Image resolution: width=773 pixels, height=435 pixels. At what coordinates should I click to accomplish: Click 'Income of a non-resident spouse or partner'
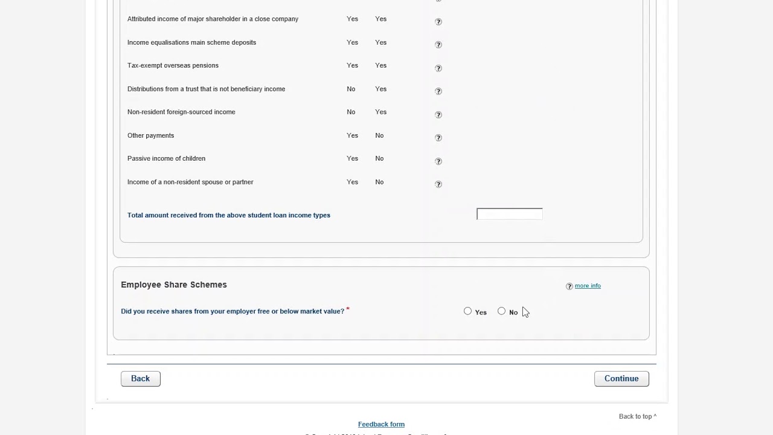tap(190, 182)
